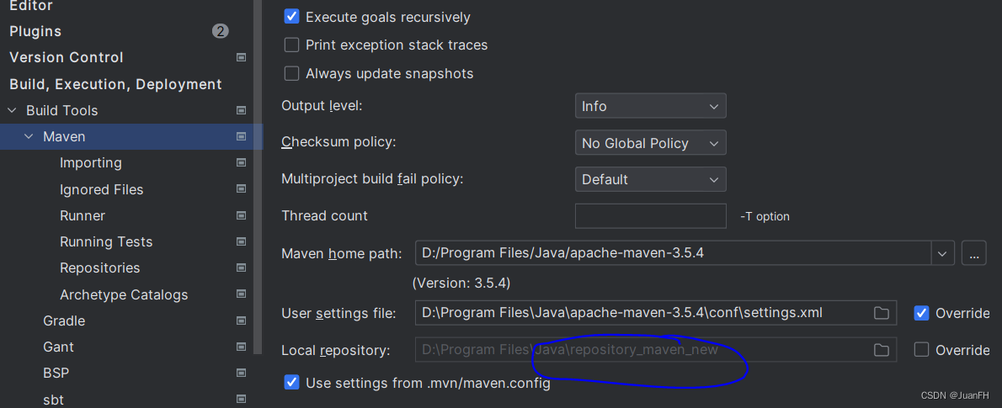
Task: Click project-level icon beside Importing
Action: click(x=241, y=163)
